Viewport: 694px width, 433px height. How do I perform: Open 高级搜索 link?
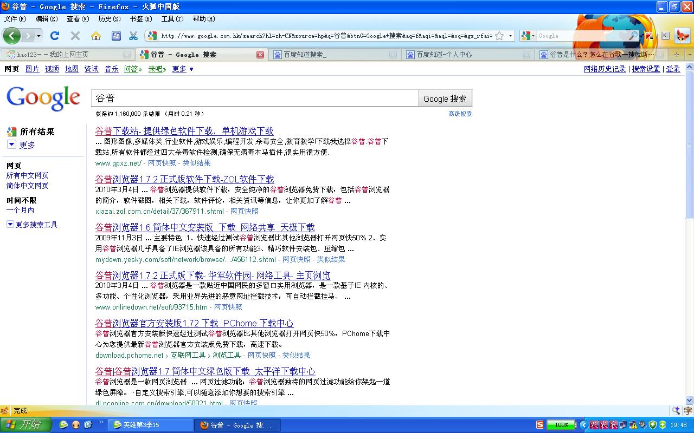(460, 114)
